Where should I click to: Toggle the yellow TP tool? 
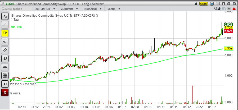tap(5, 33)
